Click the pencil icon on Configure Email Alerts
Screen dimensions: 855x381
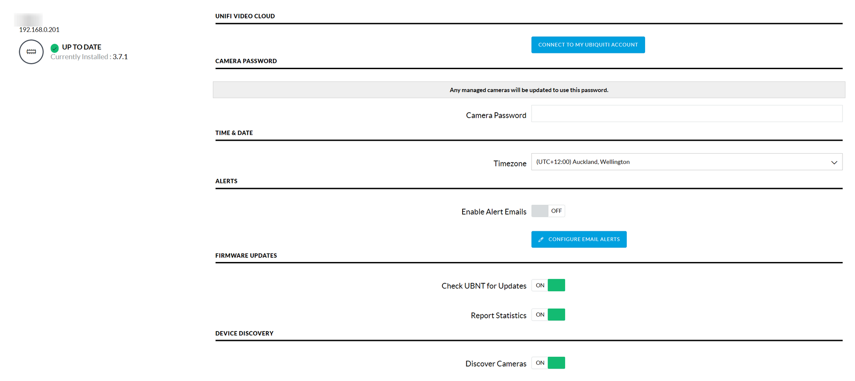pyautogui.click(x=541, y=240)
